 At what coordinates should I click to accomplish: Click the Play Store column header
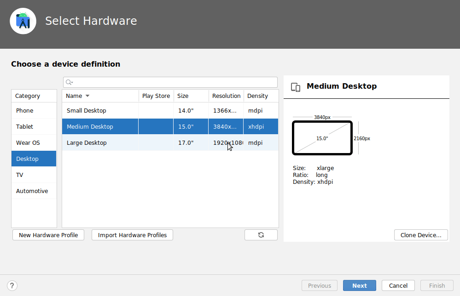point(156,96)
